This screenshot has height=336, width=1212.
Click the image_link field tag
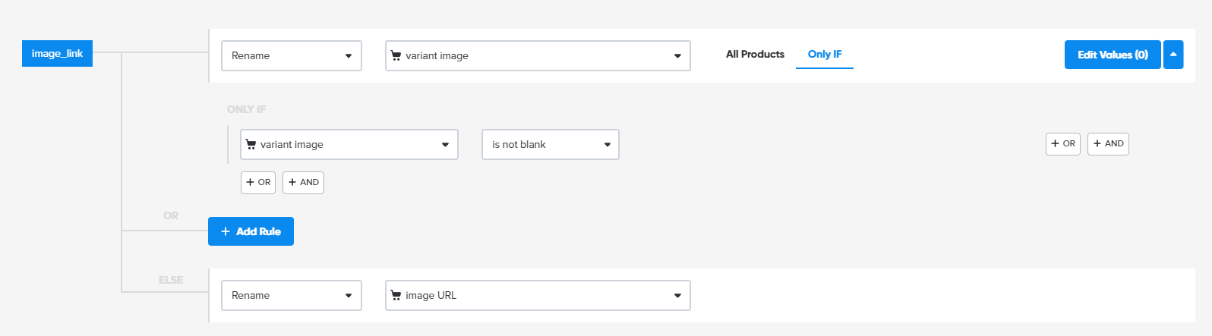[57, 53]
